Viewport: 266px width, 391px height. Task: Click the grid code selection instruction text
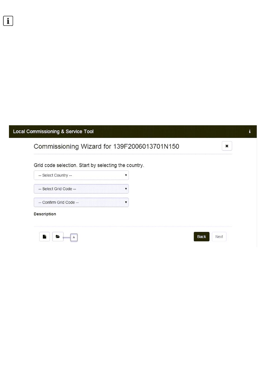click(89, 165)
